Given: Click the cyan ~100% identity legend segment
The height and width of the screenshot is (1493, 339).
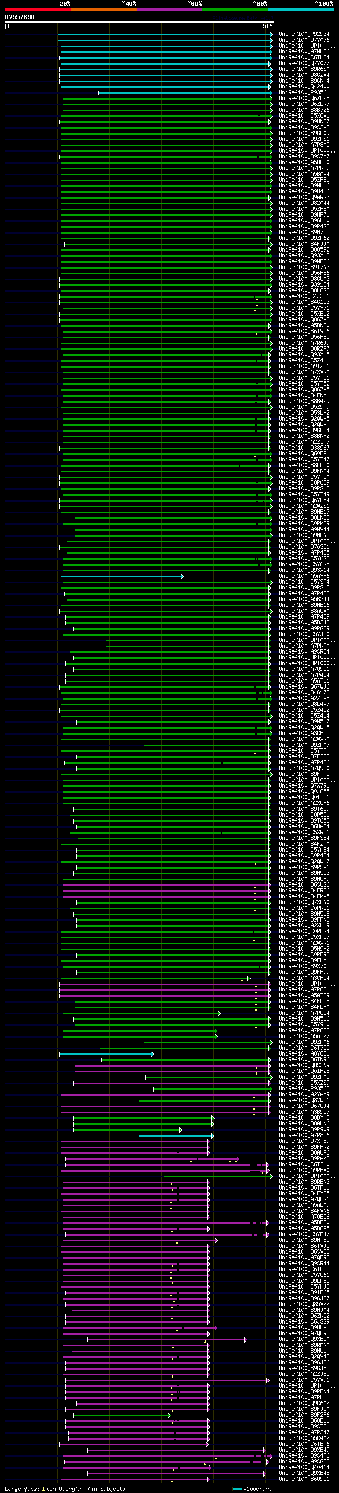Looking at the screenshot, I should (301, 10).
